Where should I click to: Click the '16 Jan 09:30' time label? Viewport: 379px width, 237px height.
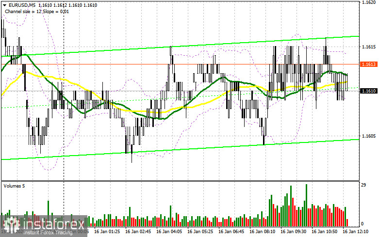click(x=294, y=232)
